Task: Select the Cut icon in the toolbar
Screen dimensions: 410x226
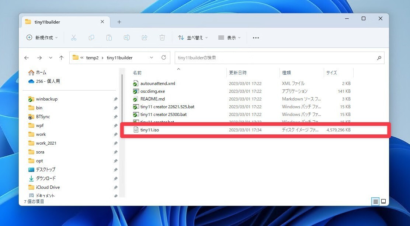Action: click(74, 38)
